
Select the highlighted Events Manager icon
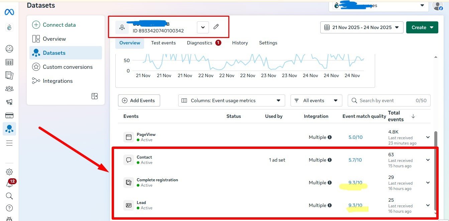[x=9, y=129]
